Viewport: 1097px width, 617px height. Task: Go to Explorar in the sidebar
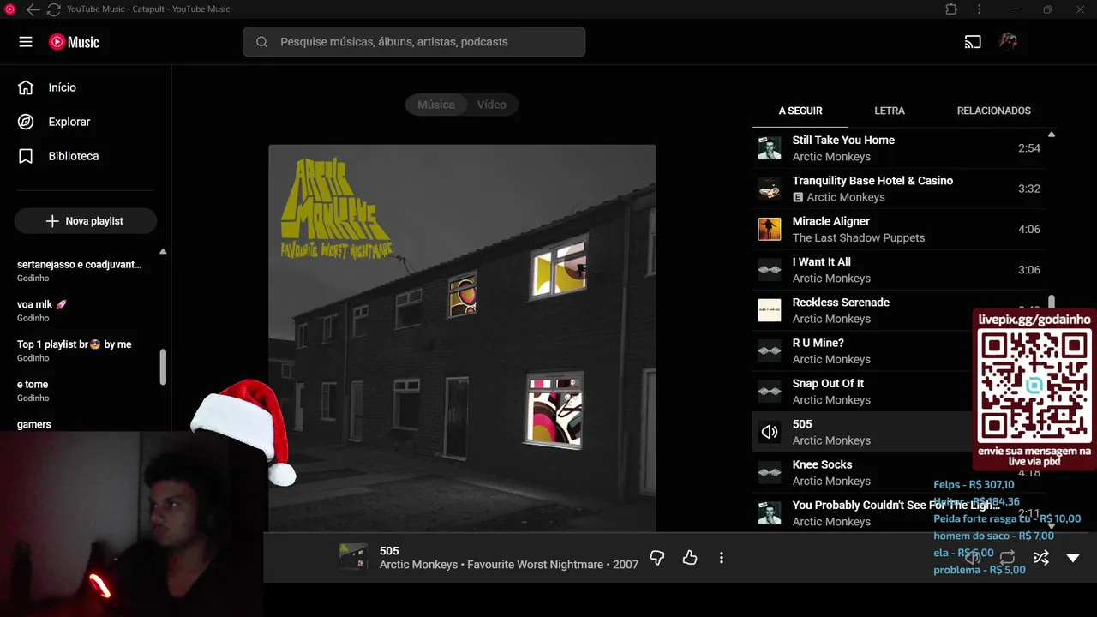(x=69, y=122)
